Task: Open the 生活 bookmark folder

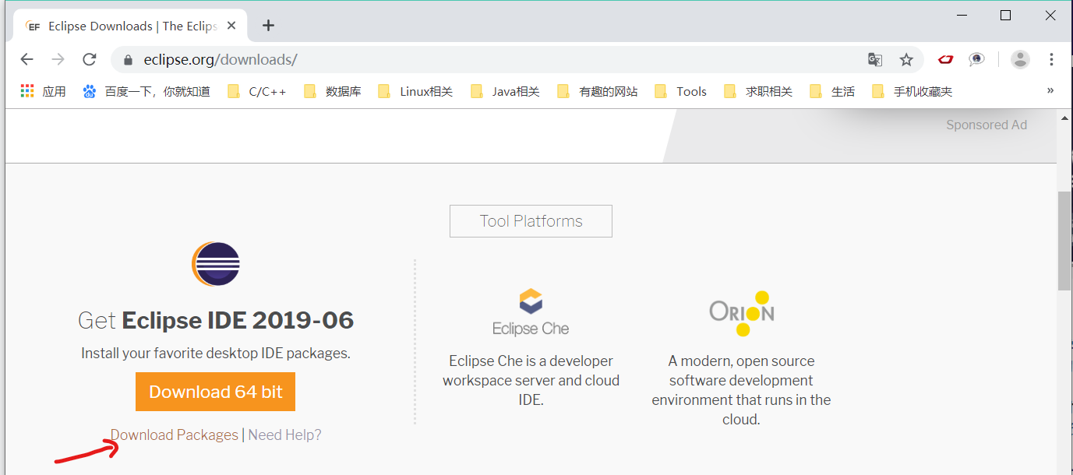Action: [x=832, y=91]
